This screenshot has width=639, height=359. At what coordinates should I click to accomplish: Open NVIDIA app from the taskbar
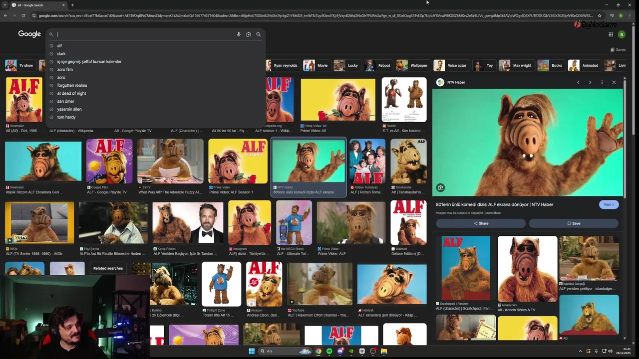(x=351, y=351)
